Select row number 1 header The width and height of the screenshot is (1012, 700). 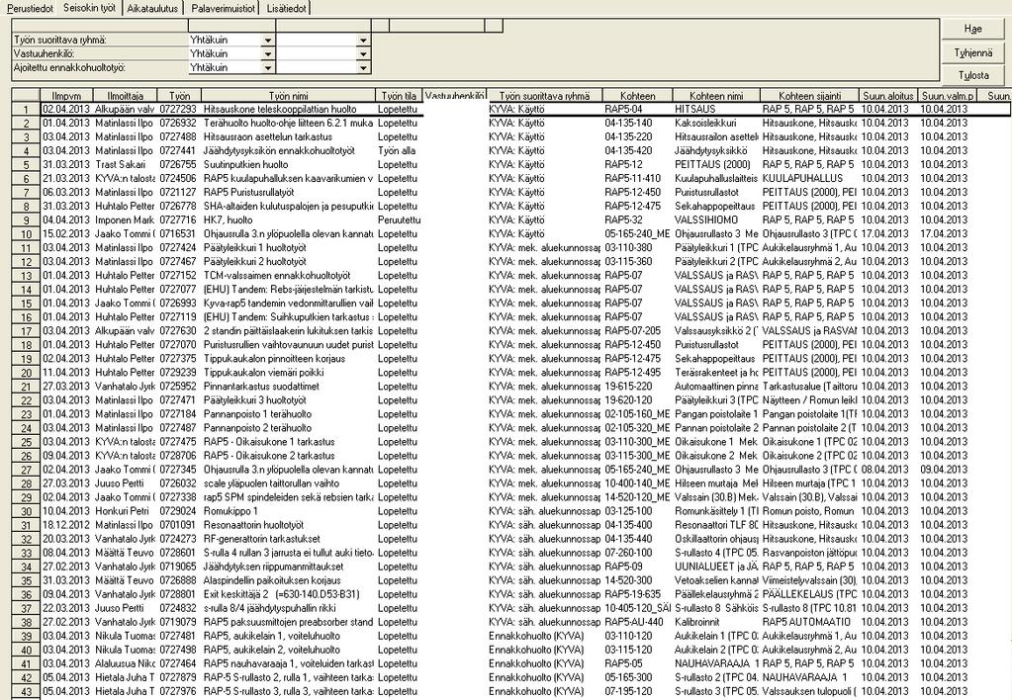(x=27, y=110)
